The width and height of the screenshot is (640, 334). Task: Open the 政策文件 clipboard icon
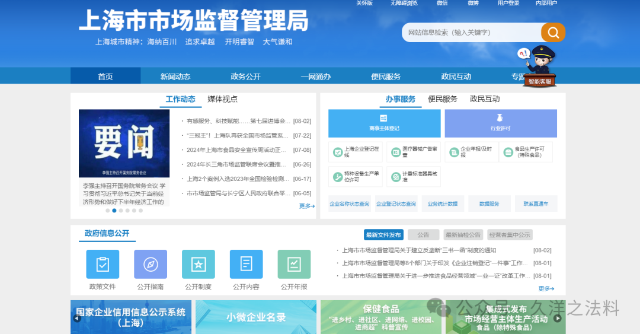pyautogui.click(x=103, y=264)
